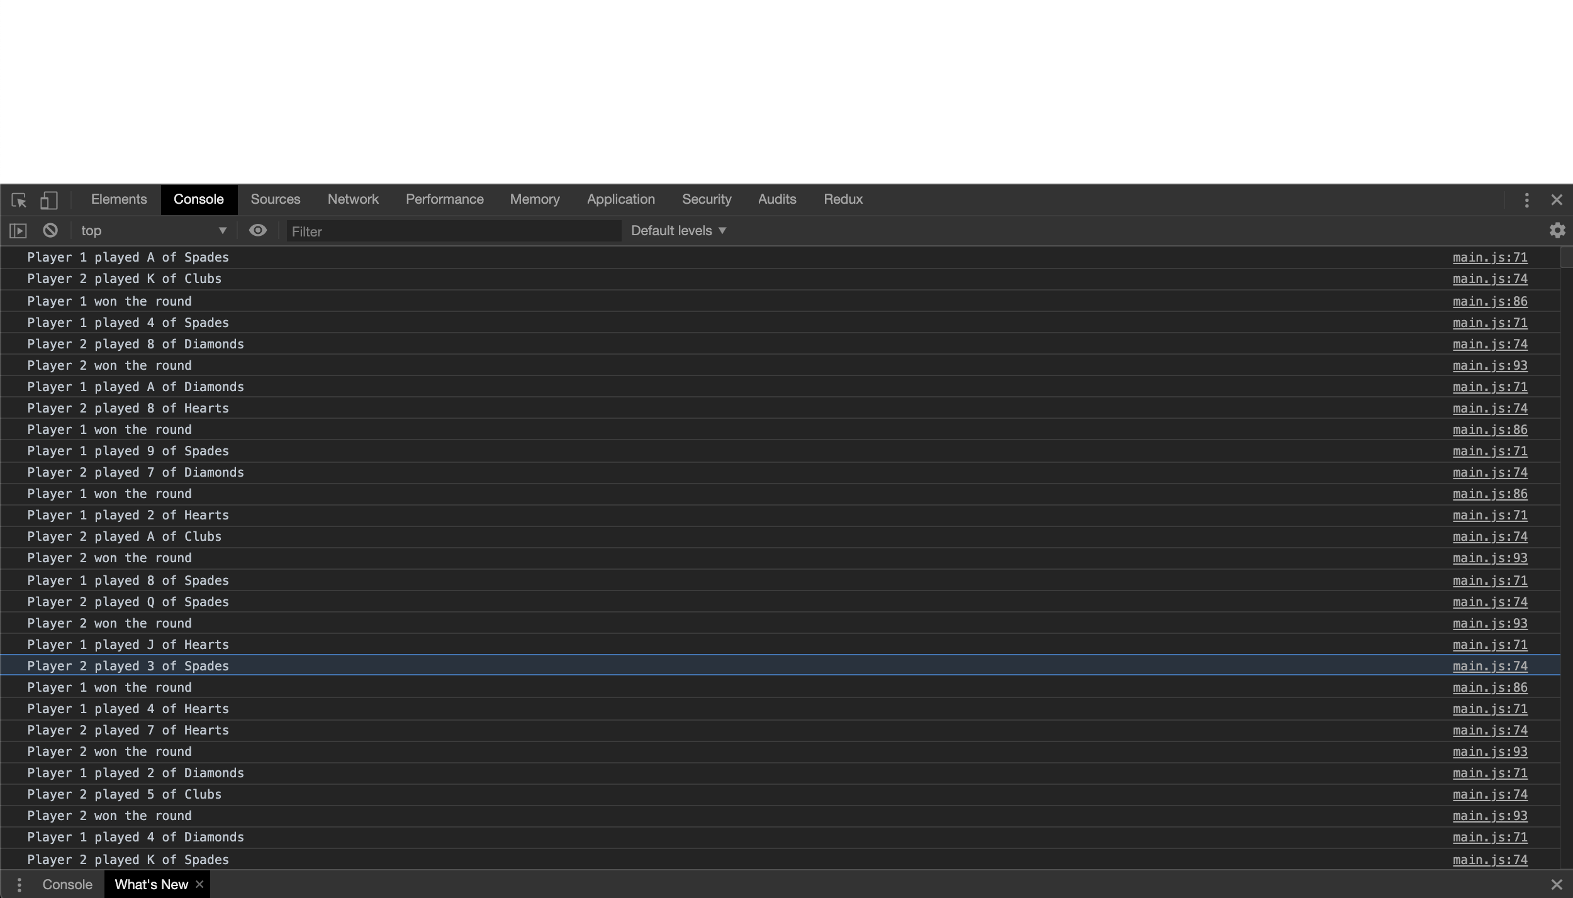The height and width of the screenshot is (898, 1573).
Task: Expand the Default levels dropdown
Action: [678, 230]
